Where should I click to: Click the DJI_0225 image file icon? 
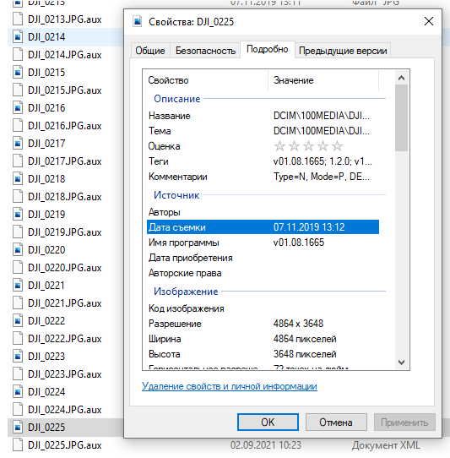tap(18, 428)
